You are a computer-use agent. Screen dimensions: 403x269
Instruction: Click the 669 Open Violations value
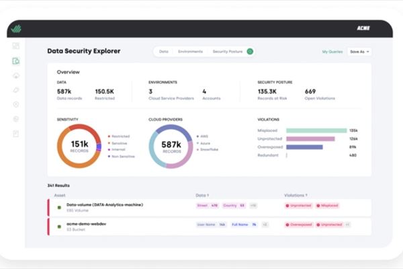coord(310,91)
